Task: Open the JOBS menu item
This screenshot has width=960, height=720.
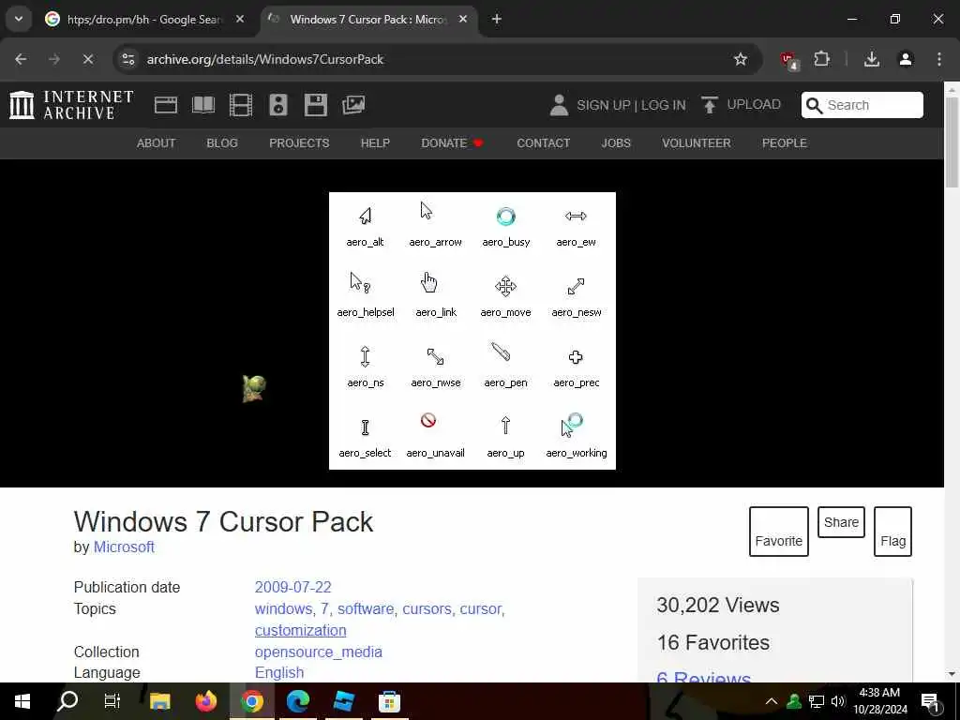Action: point(616,143)
